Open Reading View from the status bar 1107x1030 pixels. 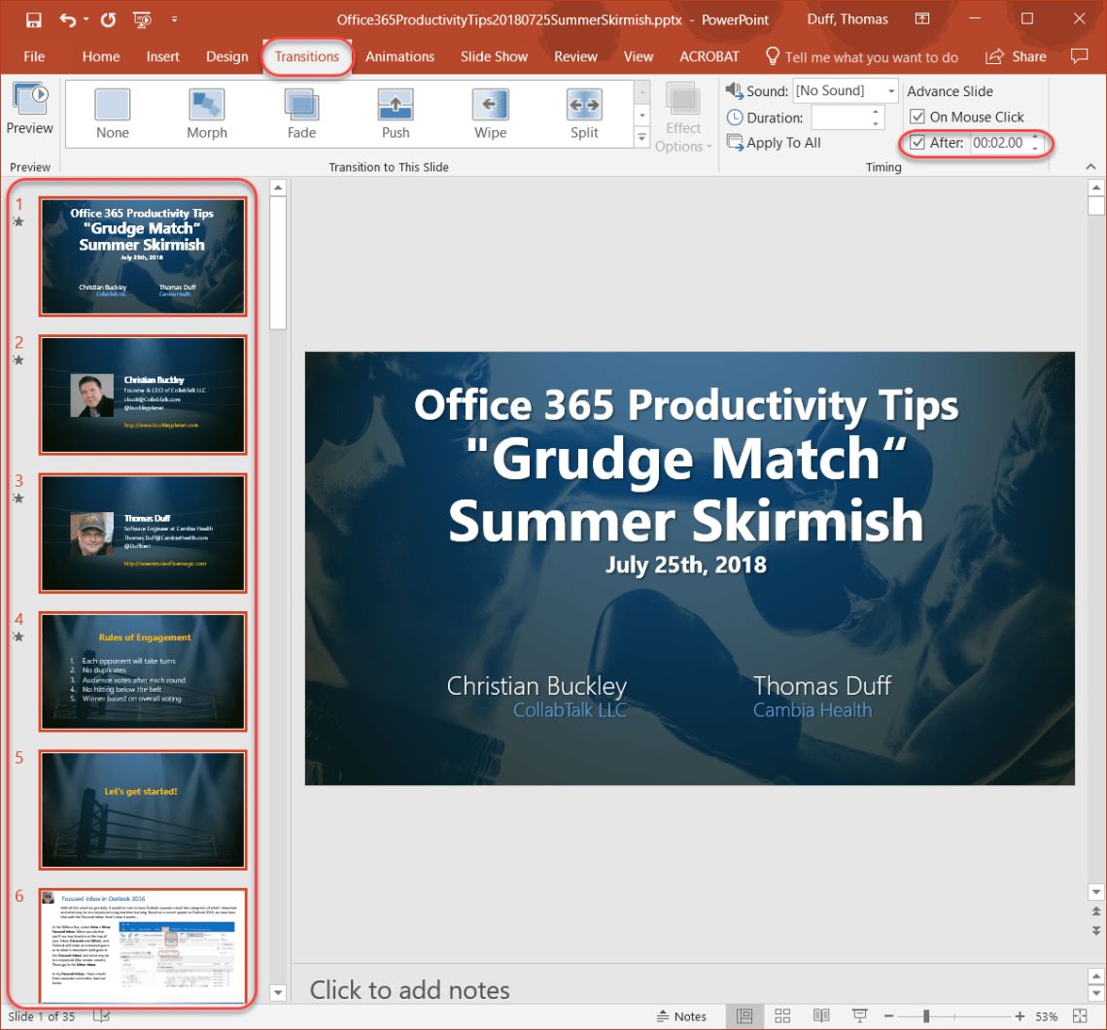(821, 1015)
